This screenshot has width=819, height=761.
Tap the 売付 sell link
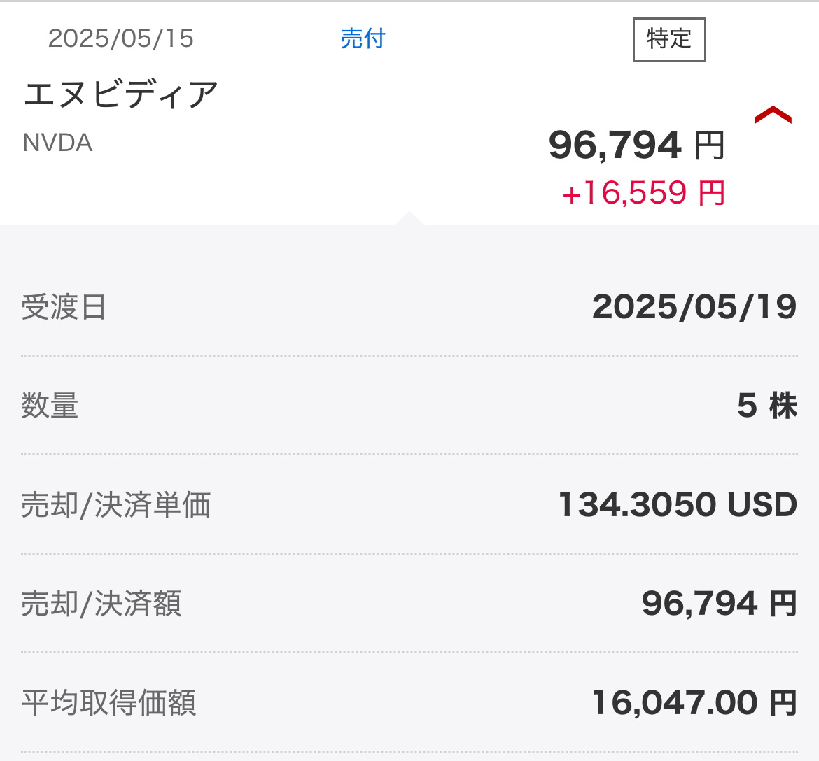click(363, 38)
